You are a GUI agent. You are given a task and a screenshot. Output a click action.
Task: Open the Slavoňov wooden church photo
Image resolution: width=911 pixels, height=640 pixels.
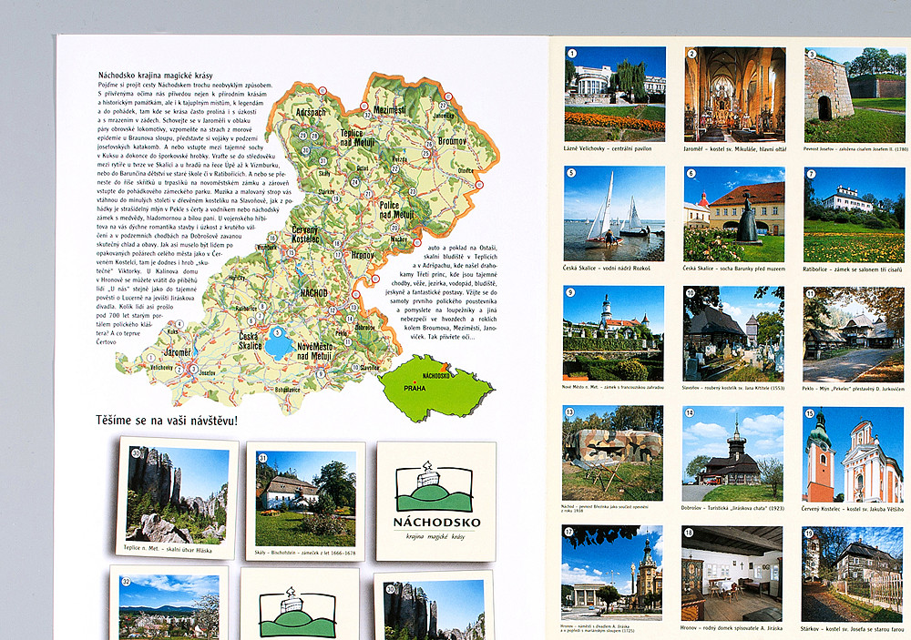(x=733, y=334)
